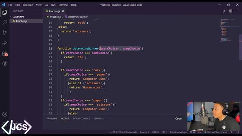Open the Go menu

46,5
